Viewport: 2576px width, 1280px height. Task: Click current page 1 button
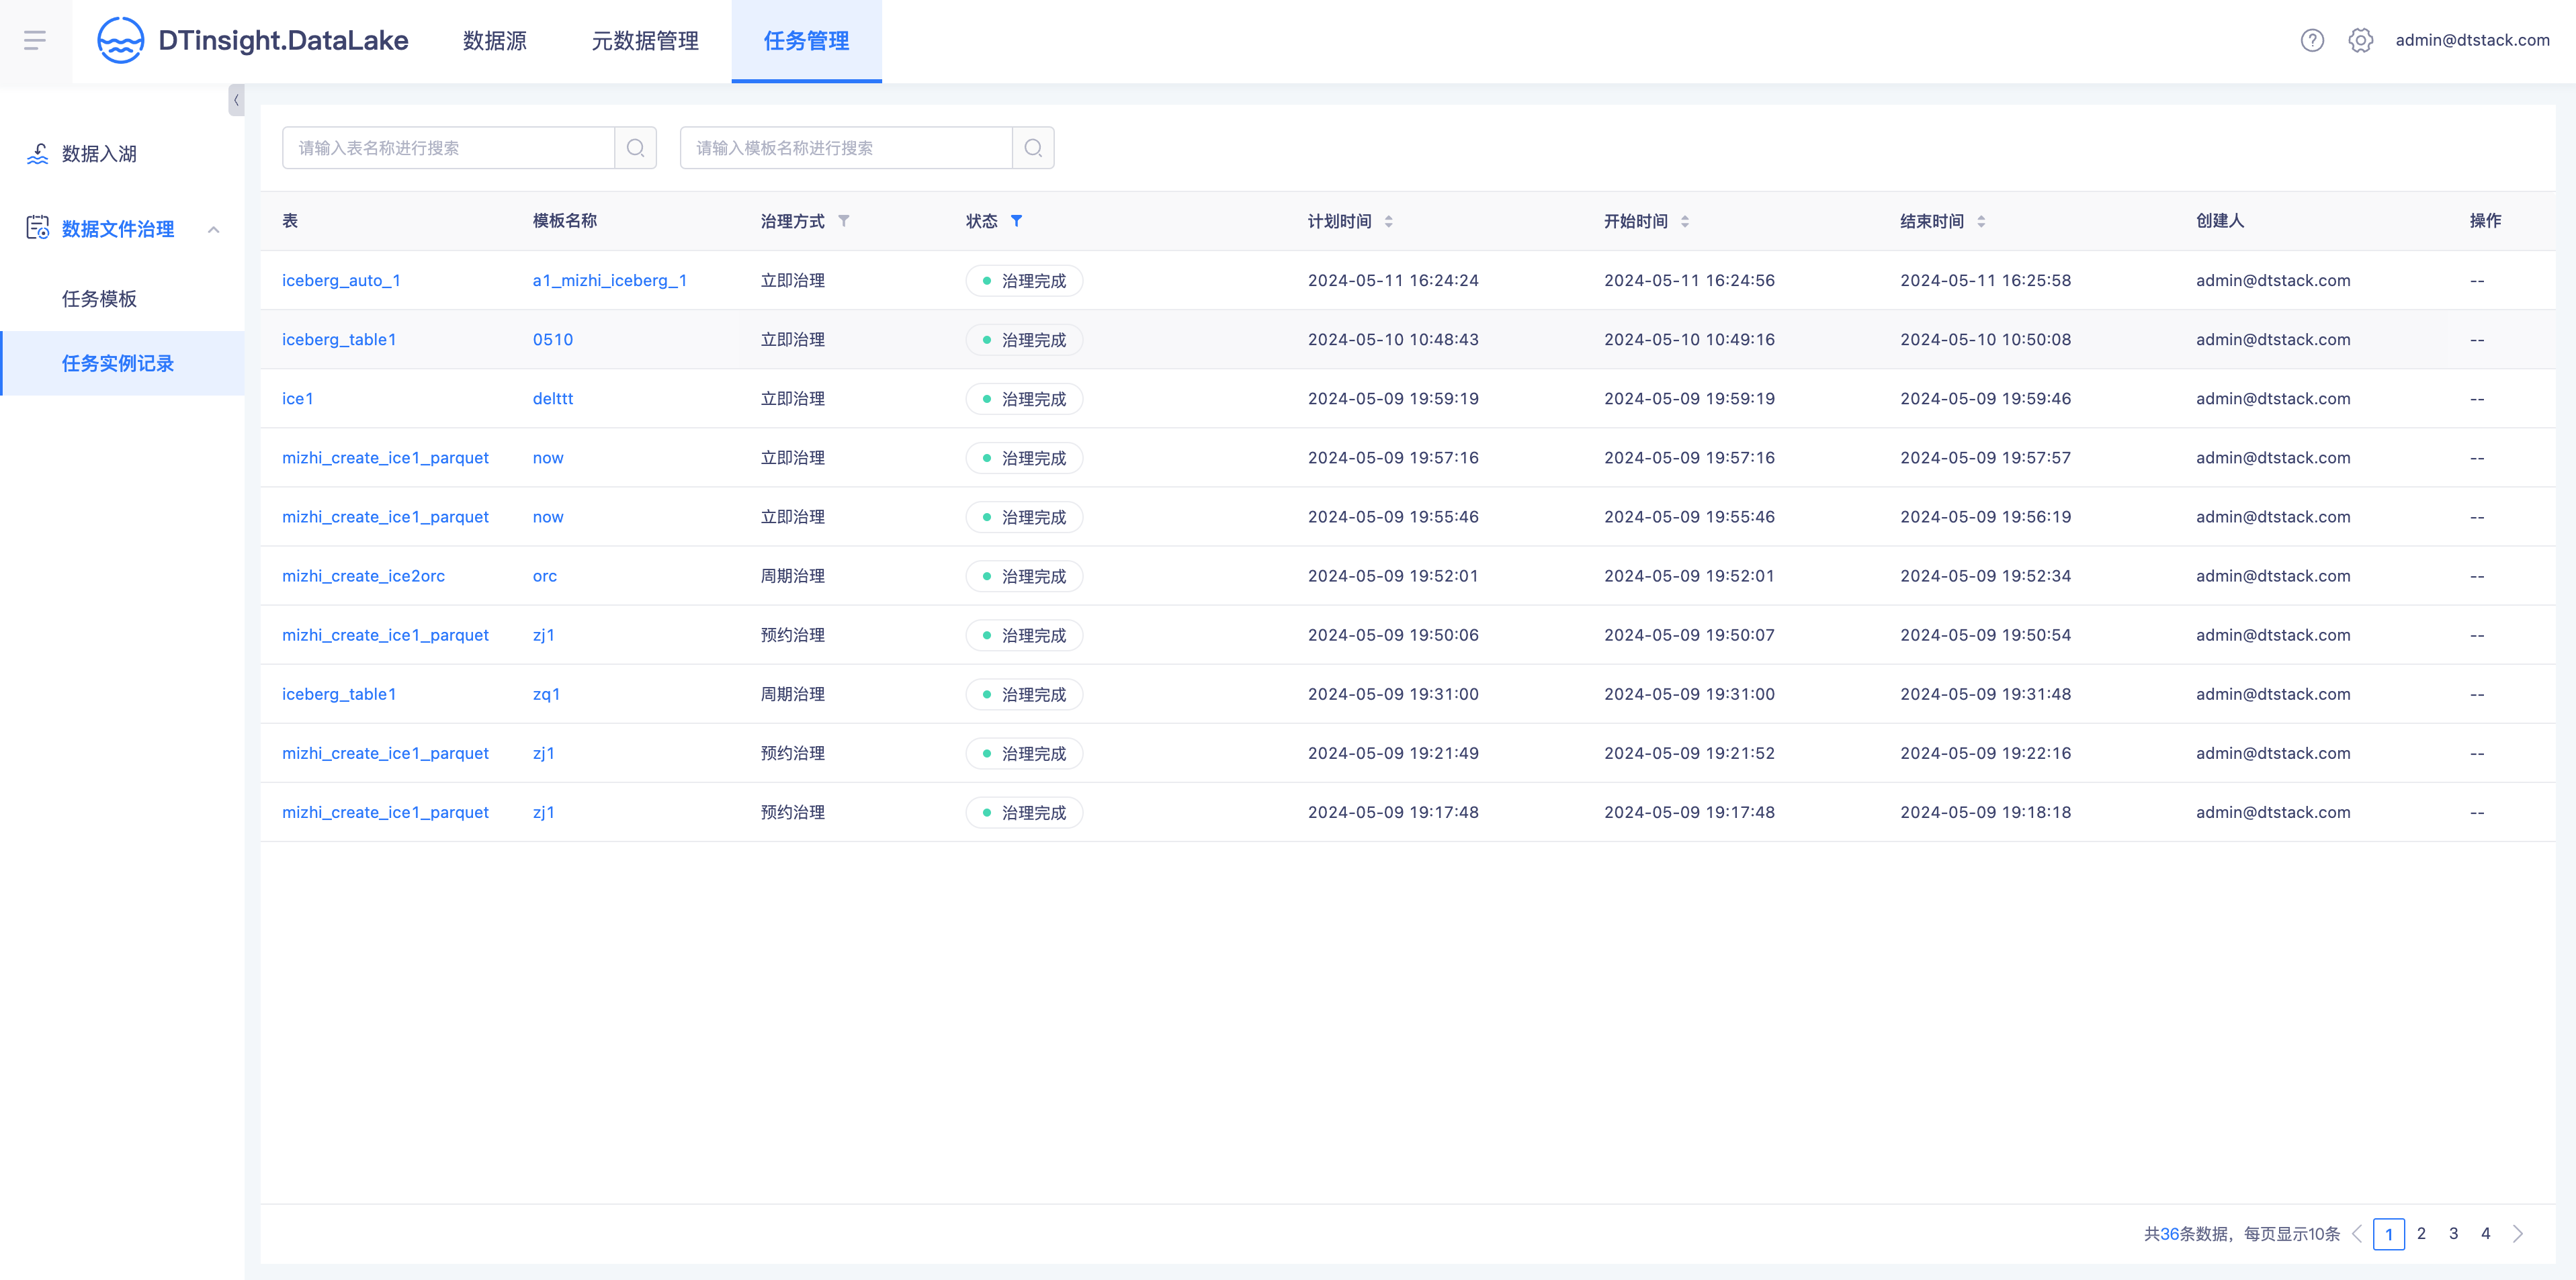[2389, 1234]
